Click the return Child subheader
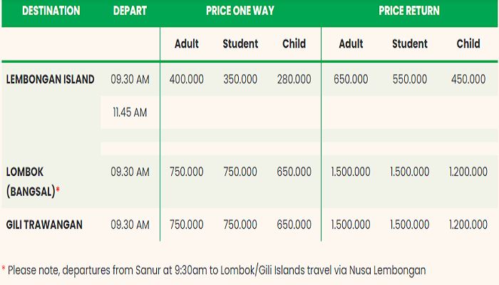499x285 pixels. (468, 43)
